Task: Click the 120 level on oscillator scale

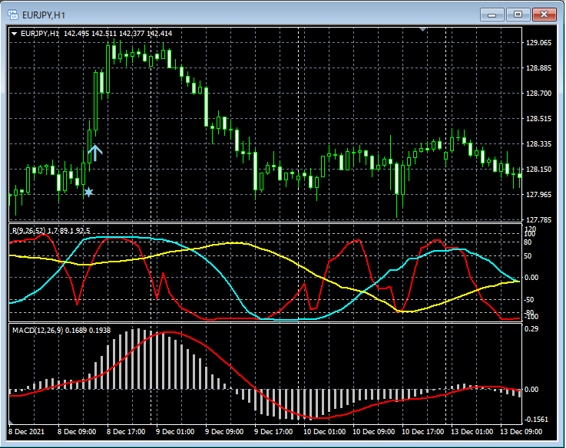Action: [530, 229]
